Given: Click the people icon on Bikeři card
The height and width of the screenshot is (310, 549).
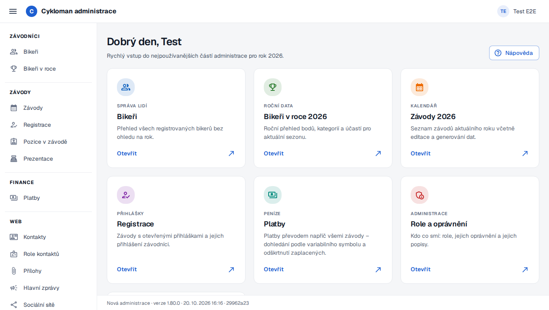Looking at the screenshot, I should [x=126, y=87].
